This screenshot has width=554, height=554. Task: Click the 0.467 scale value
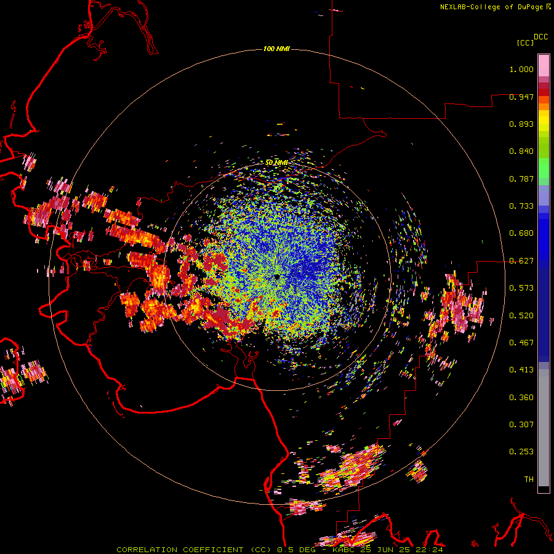[521, 343]
